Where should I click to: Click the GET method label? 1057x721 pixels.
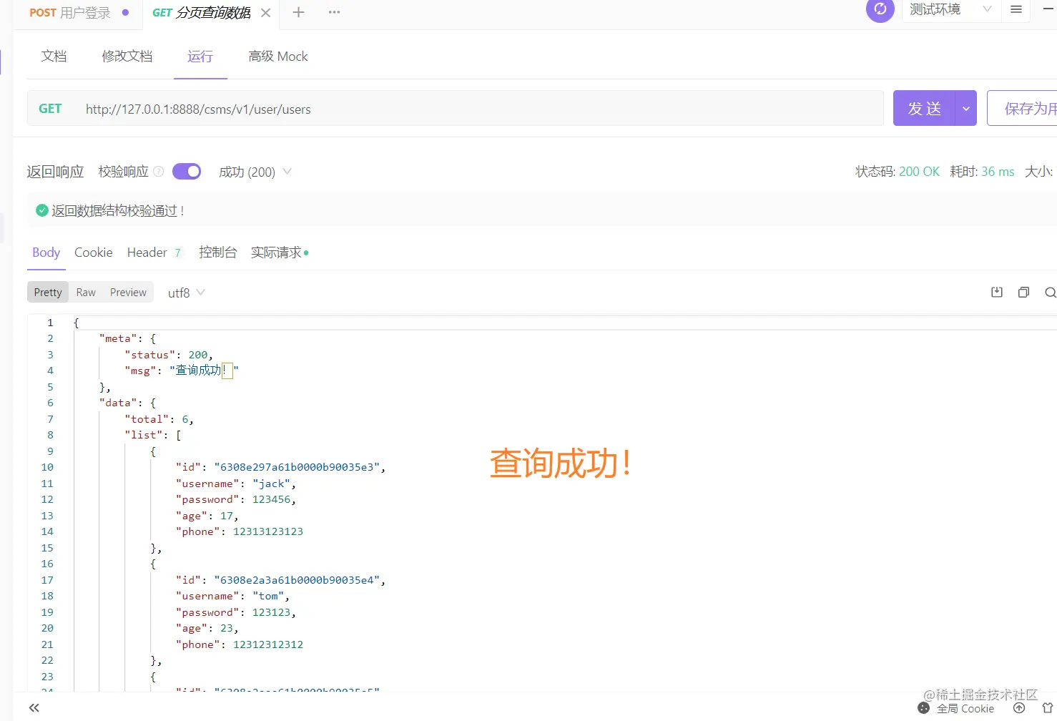coord(50,109)
